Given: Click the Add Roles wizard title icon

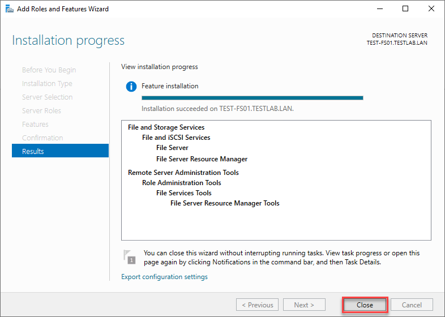Looking at the screenshot, I should 10,9.
